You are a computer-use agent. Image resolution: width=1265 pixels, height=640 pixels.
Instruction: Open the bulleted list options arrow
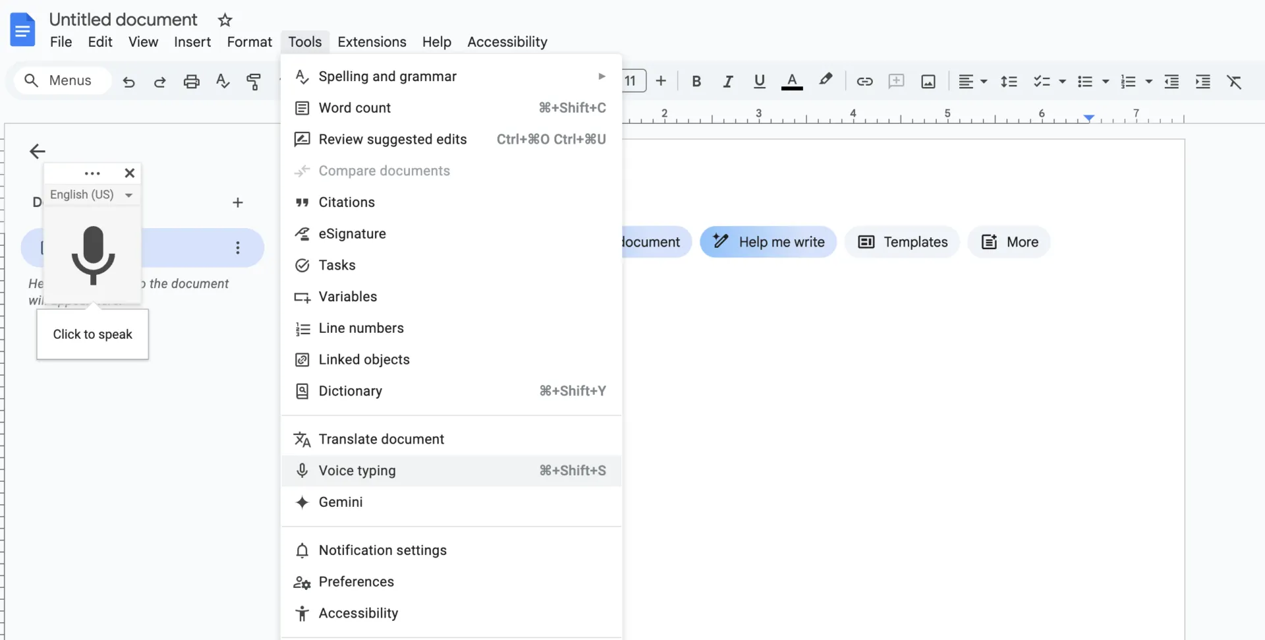pyautogui.click(x=1106, y=82)
